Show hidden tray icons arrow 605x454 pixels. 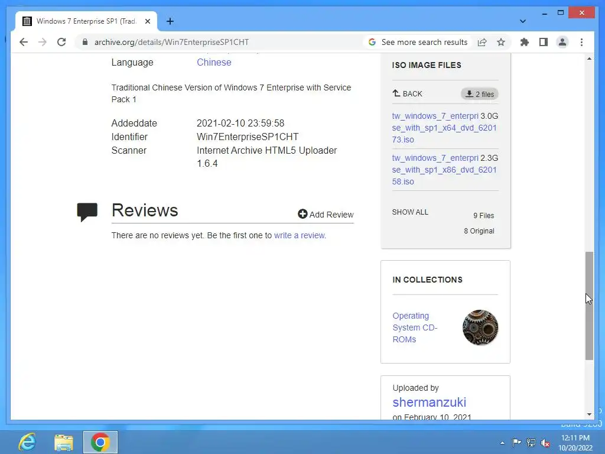point(502,443)
